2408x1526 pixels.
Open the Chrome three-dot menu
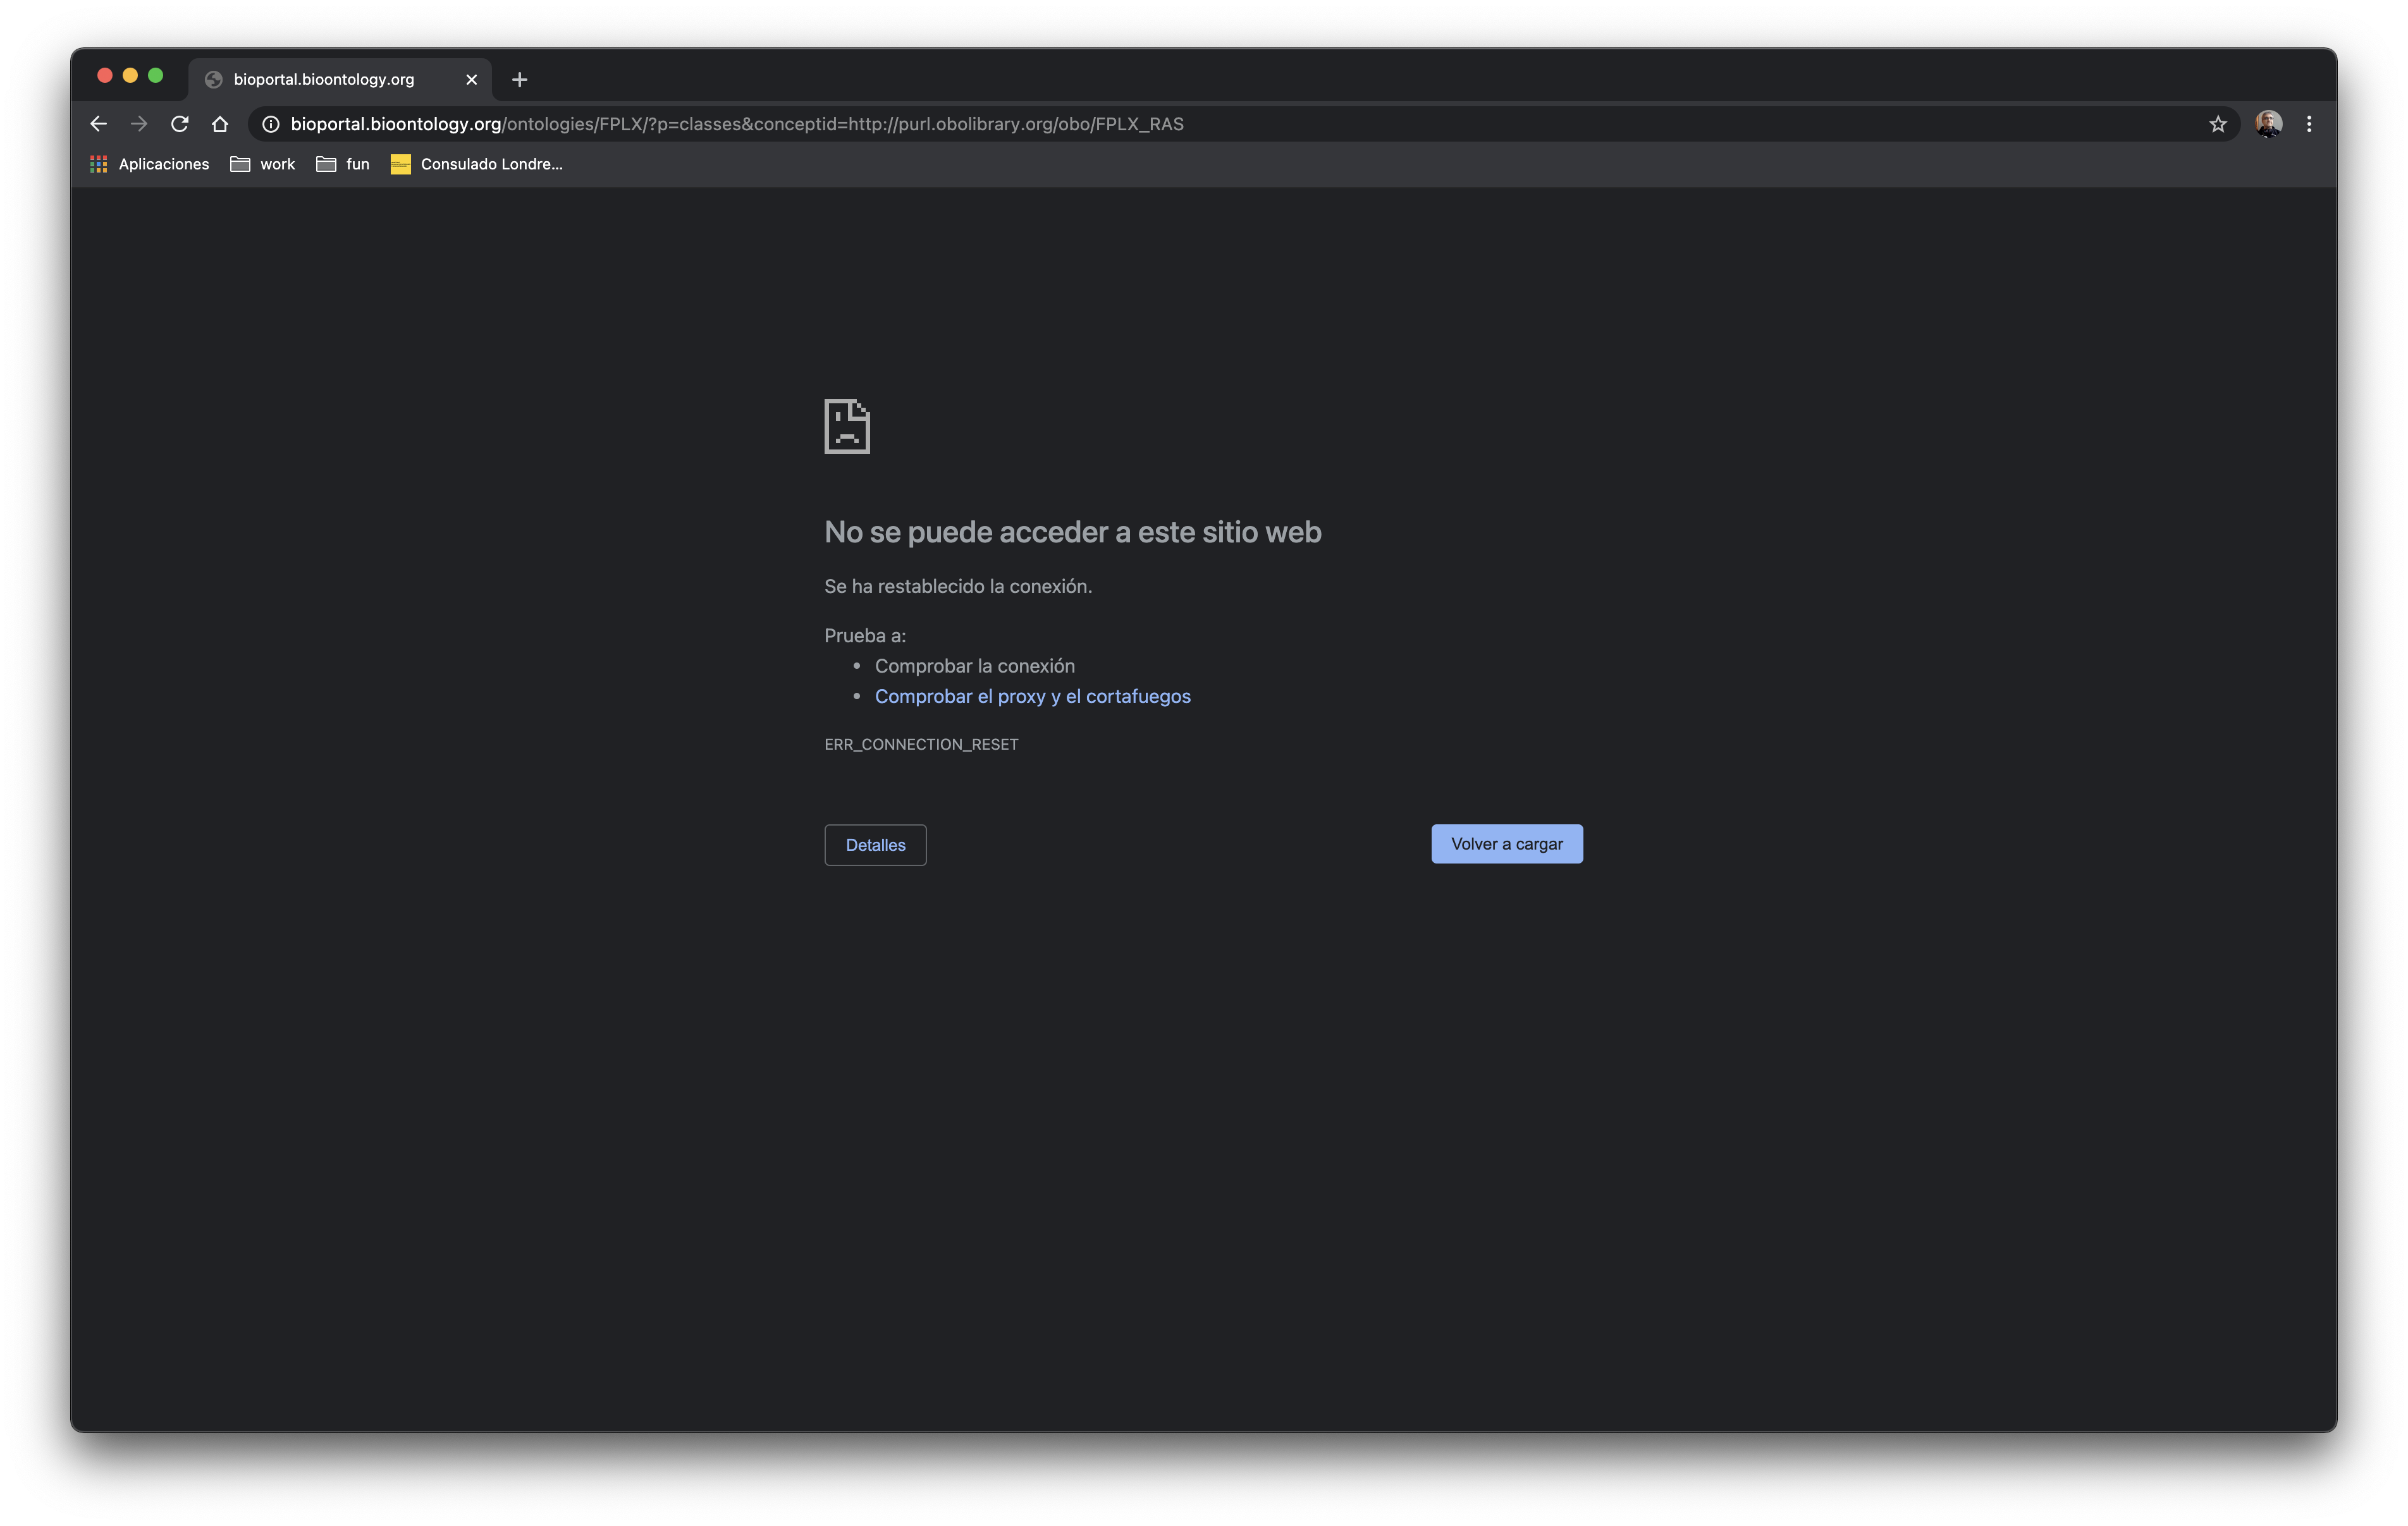point(2309,123)
